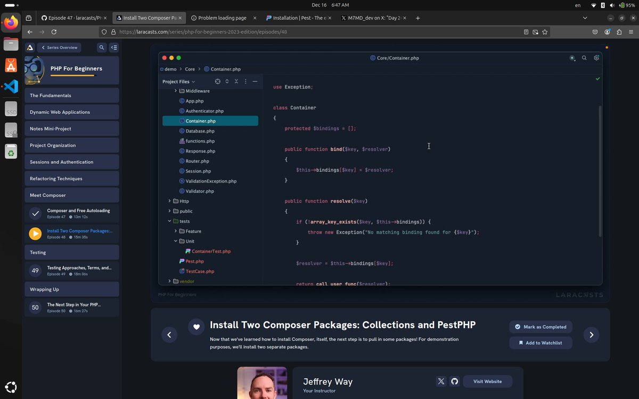Screen dimensions: 639x399
Task: Click the series progress bar under PHP For Beginners
Action: click(x=72, y=76)
